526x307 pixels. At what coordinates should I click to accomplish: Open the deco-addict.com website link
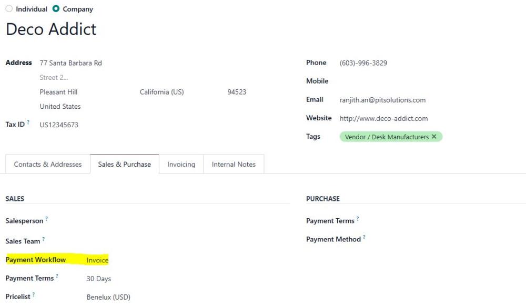tap(383, 118)
